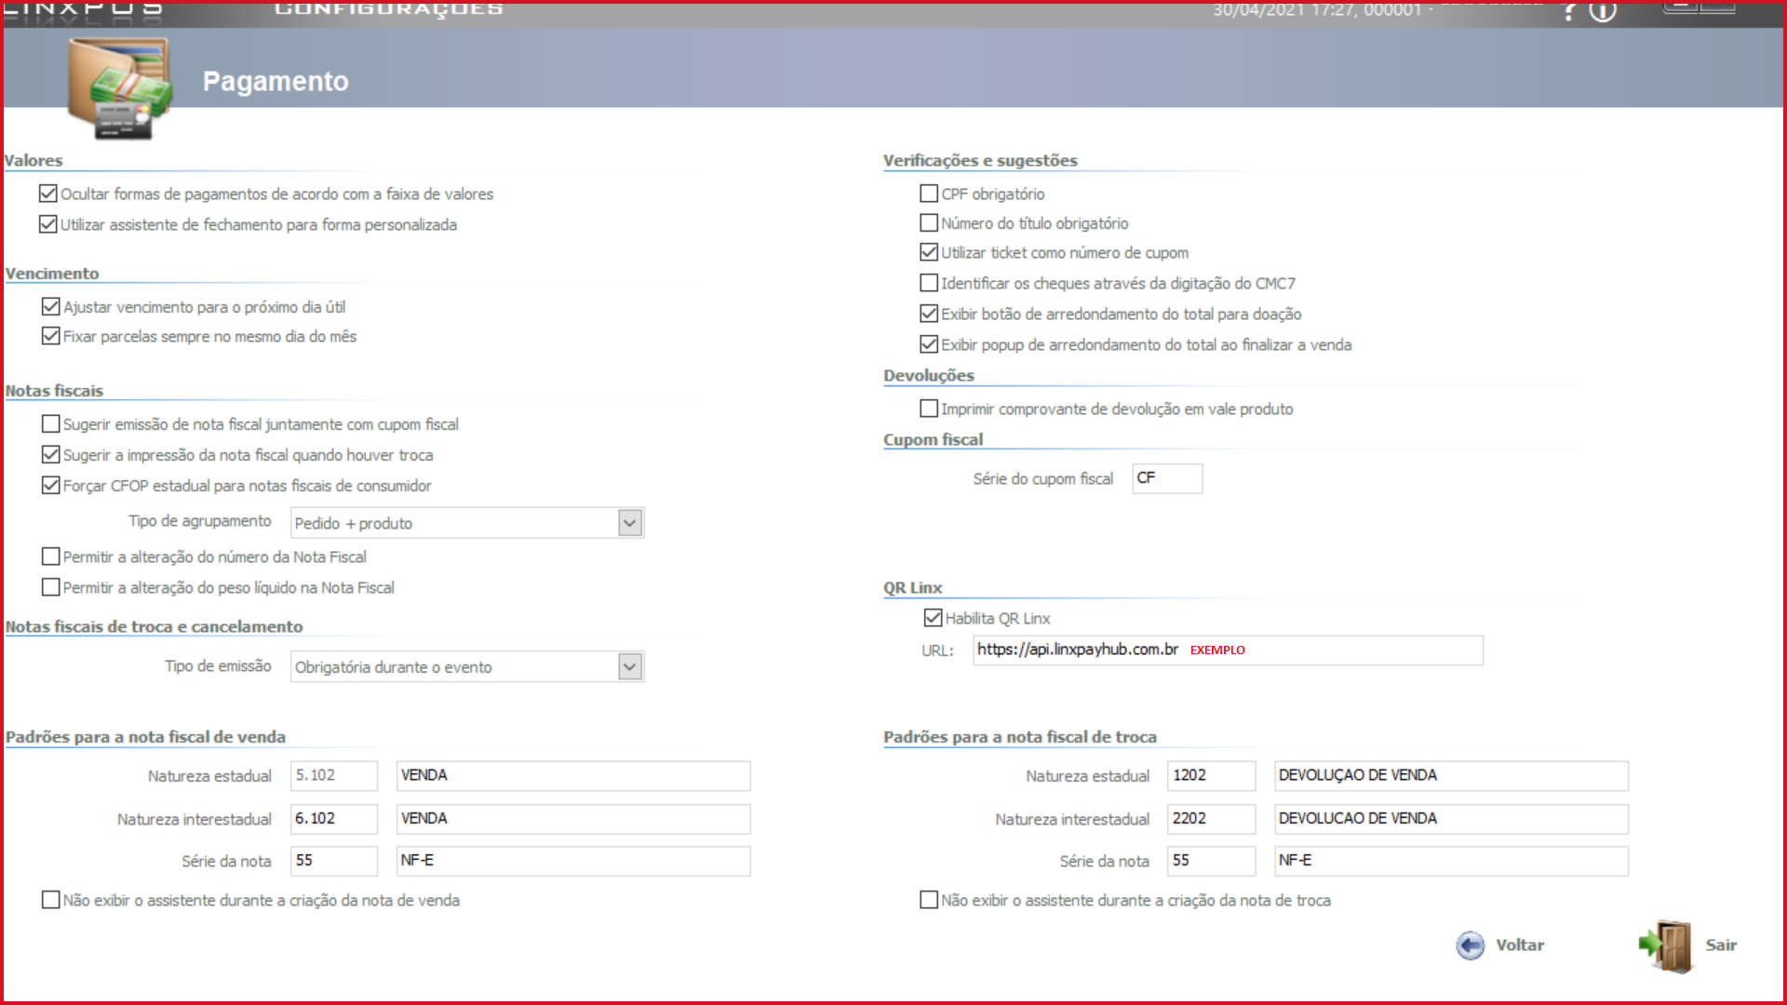This screenshot has width=1787, height=1005.
Task: Open the Tipo de agrupamento dropdown
Action: (x=630, y=523)
